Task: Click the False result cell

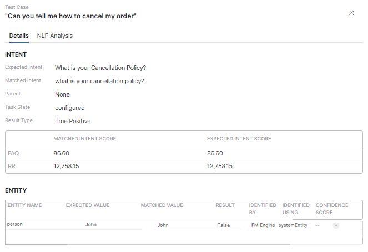Action: click(224, 225)
